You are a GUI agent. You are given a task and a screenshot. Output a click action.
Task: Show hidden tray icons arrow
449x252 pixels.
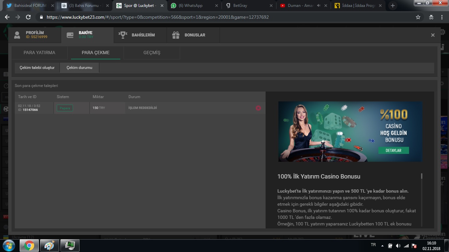(x=382, y=245)
